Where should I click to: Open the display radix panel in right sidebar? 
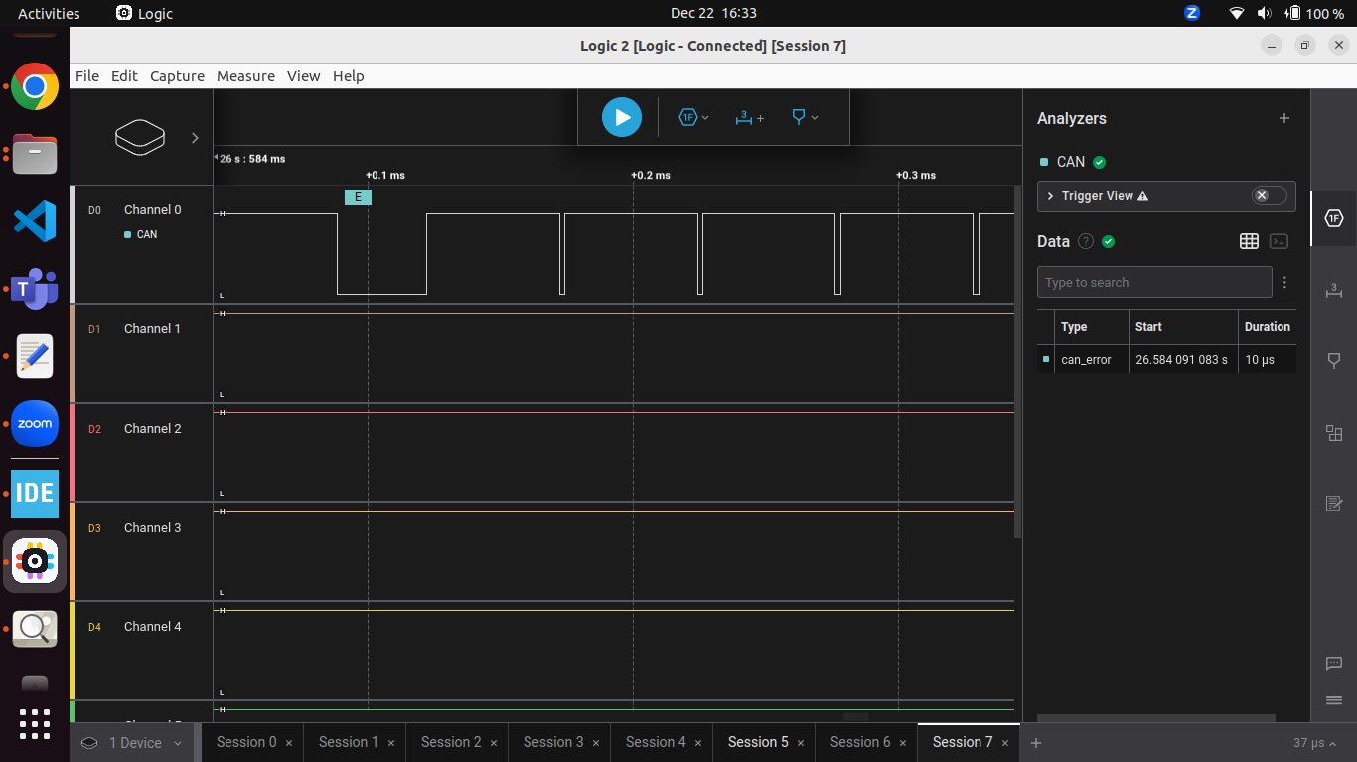click(x=1333, y=219)
